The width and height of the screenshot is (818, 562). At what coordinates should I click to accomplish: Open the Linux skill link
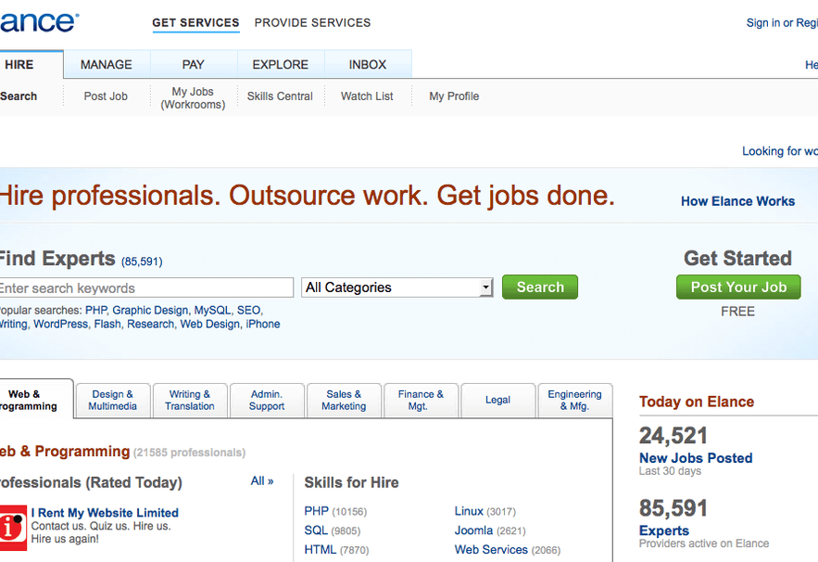point(469,511)
